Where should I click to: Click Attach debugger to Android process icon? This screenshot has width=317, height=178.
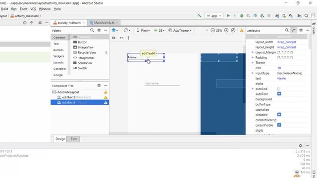pos(262,15)
